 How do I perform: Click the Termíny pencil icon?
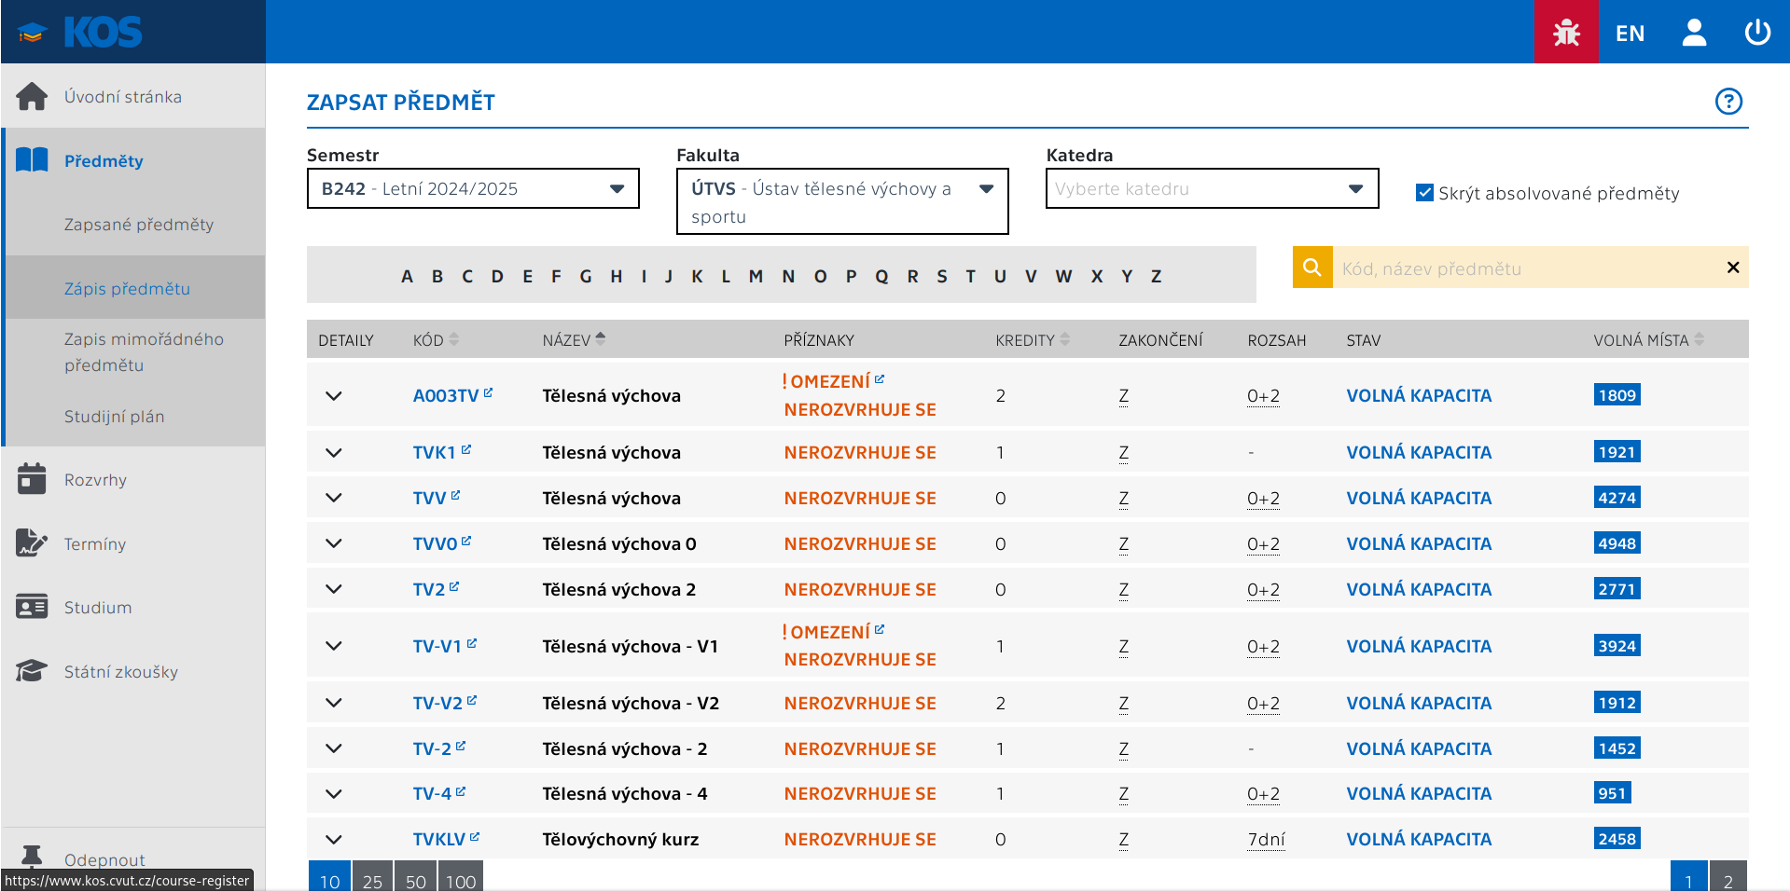point(32,543)
